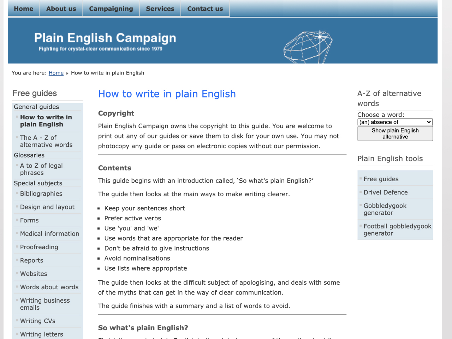Click the Special subjects section label

click(38, 183)
